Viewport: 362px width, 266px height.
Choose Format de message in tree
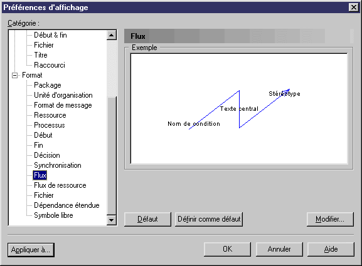tap(63, 105)
